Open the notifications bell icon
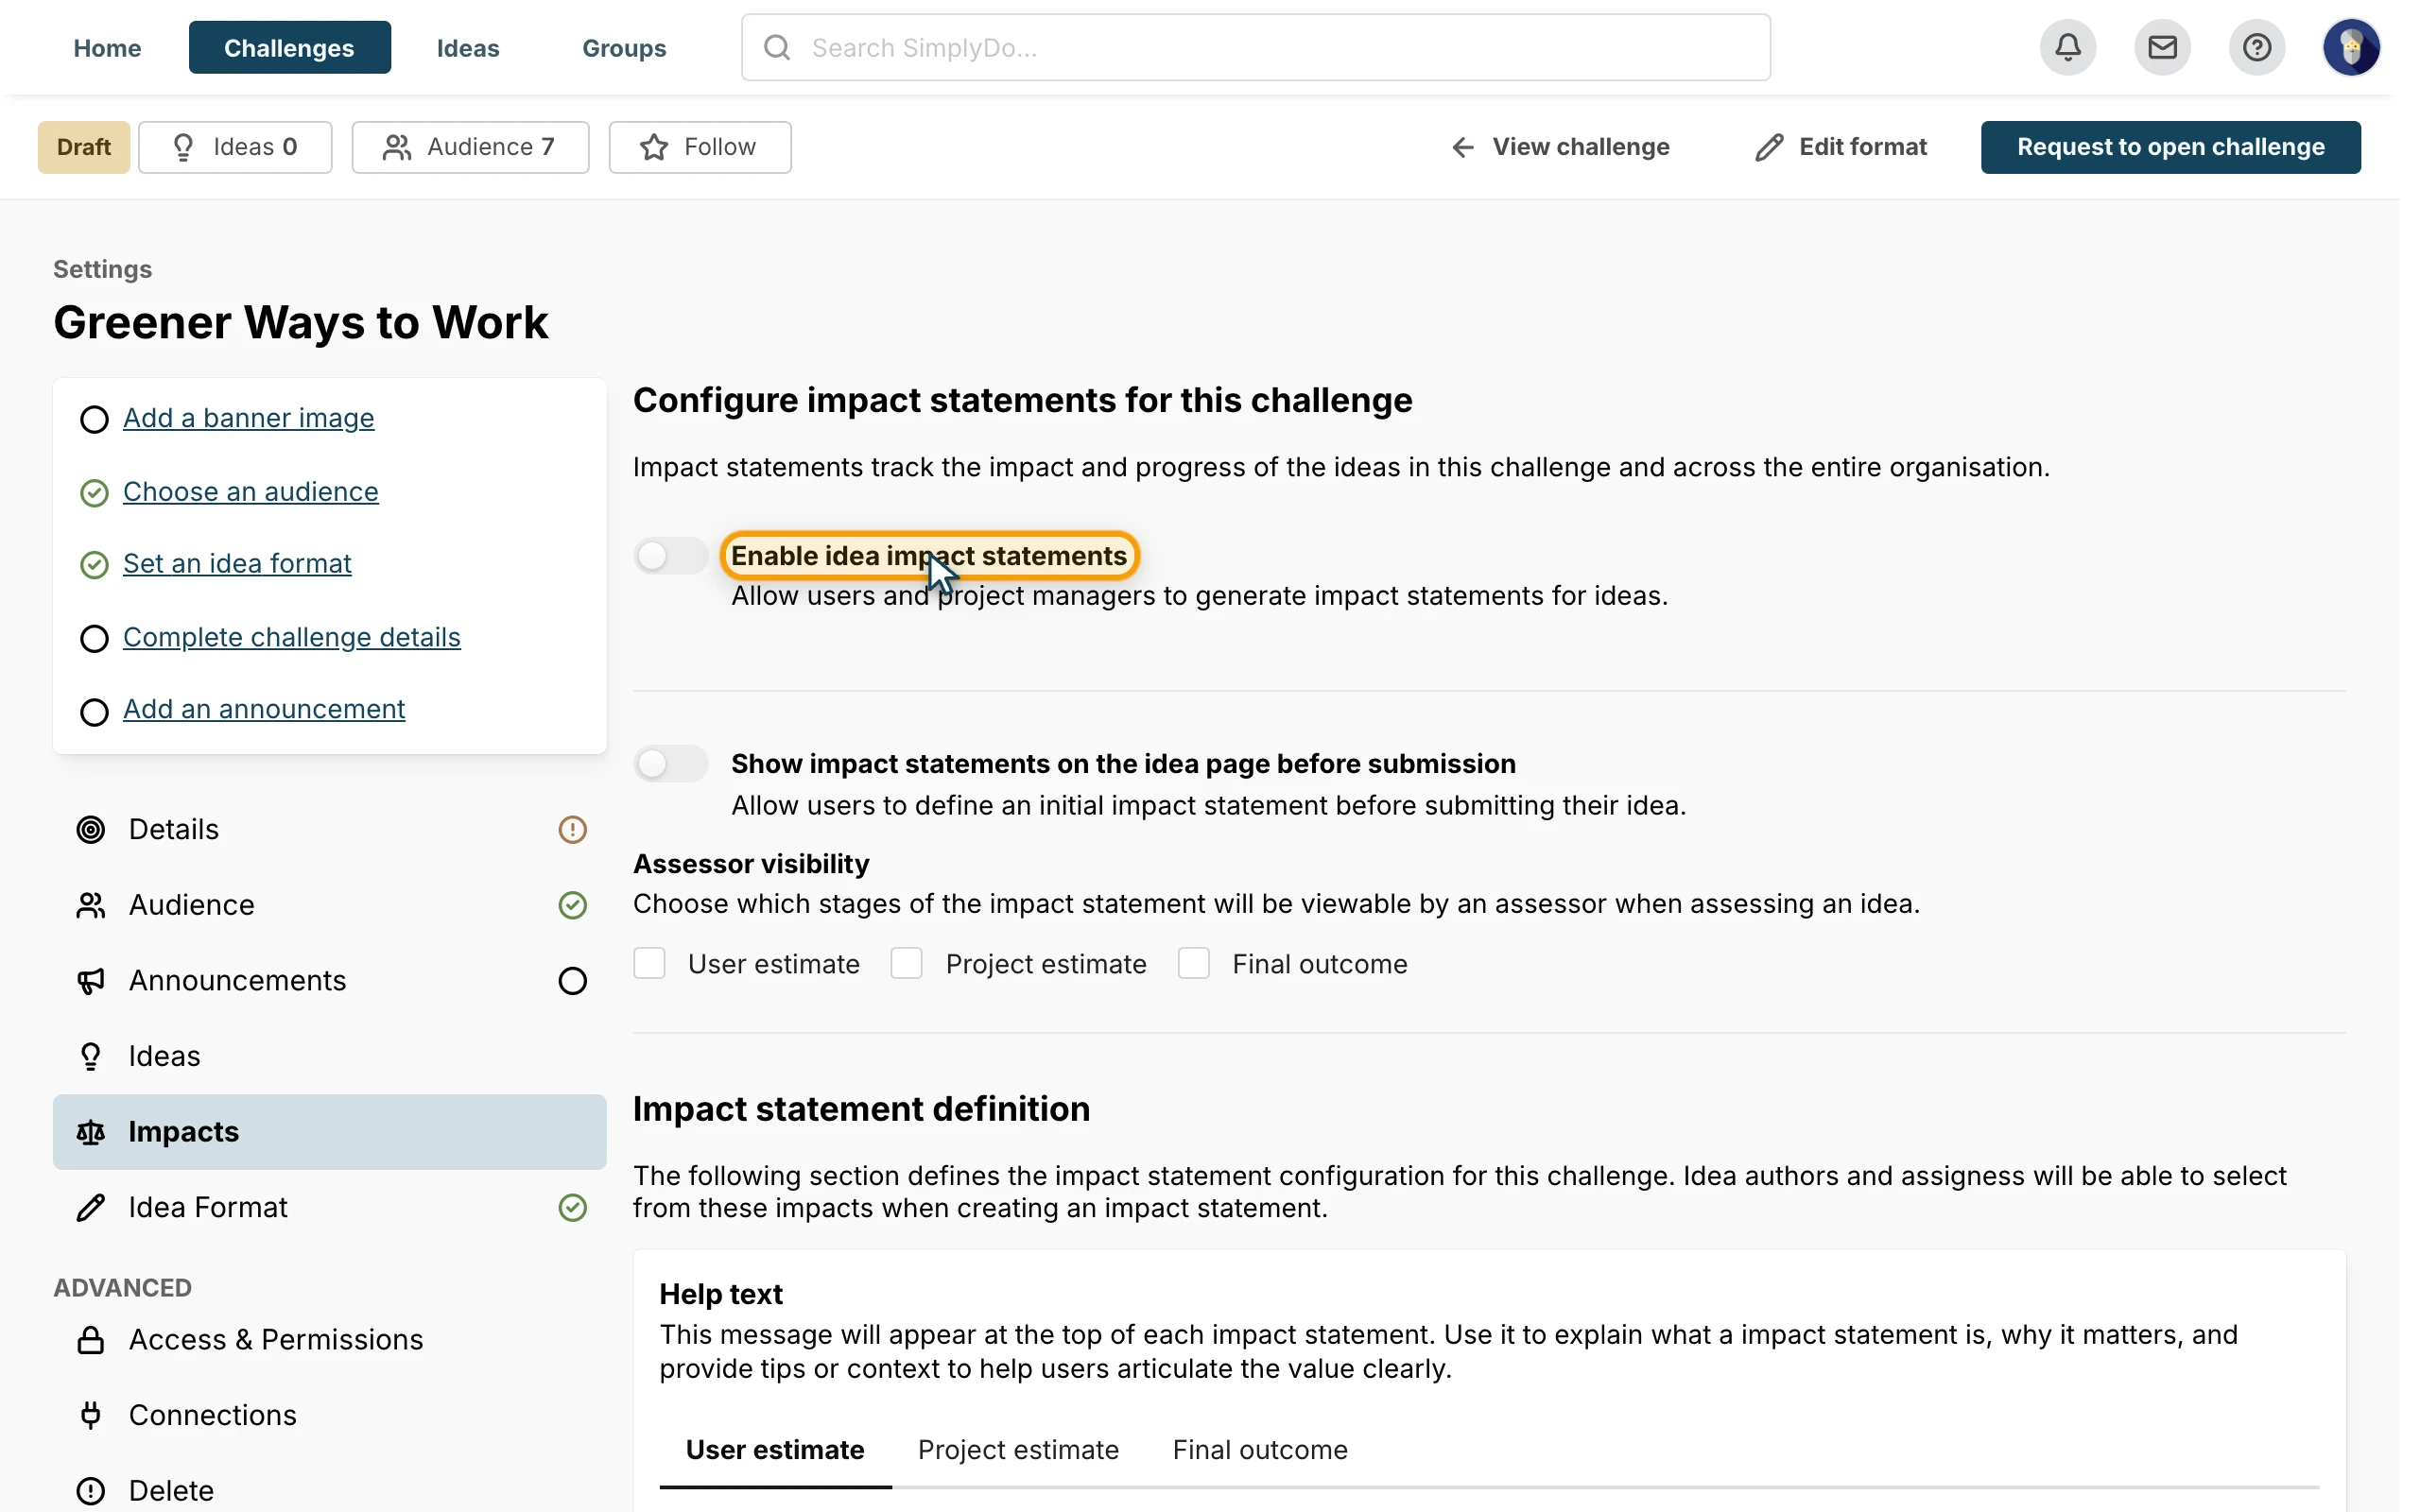 (2068, 47)
